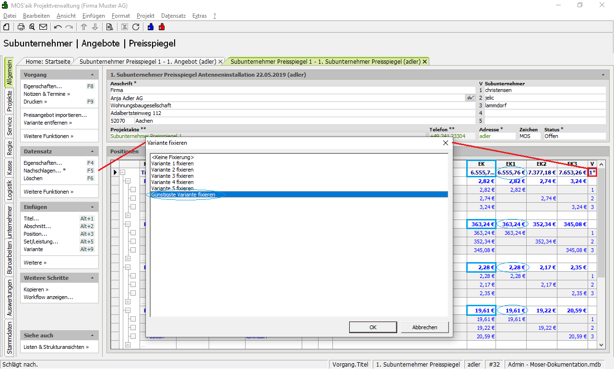614x369 pixels.
Task: Click the print icon in toolbar
Action: point(21,27)
